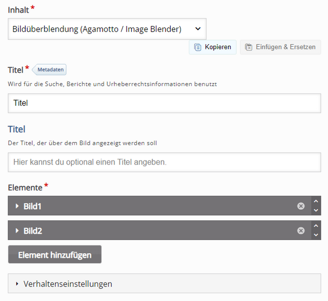
Task: Remove the Bild2 element with its X icon
Action: click(x=301, y=231)
